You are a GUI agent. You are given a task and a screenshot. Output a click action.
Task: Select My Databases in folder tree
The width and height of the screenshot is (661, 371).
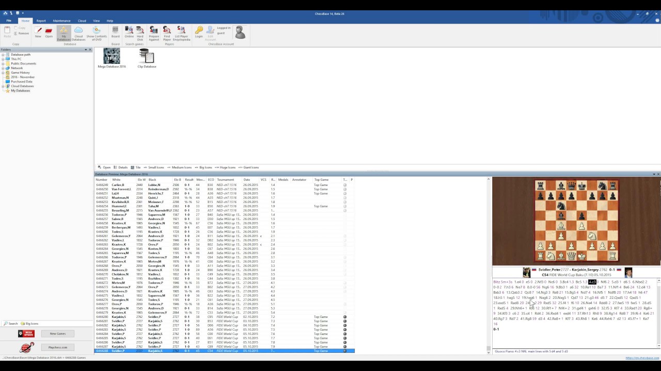tap(20, 91)
